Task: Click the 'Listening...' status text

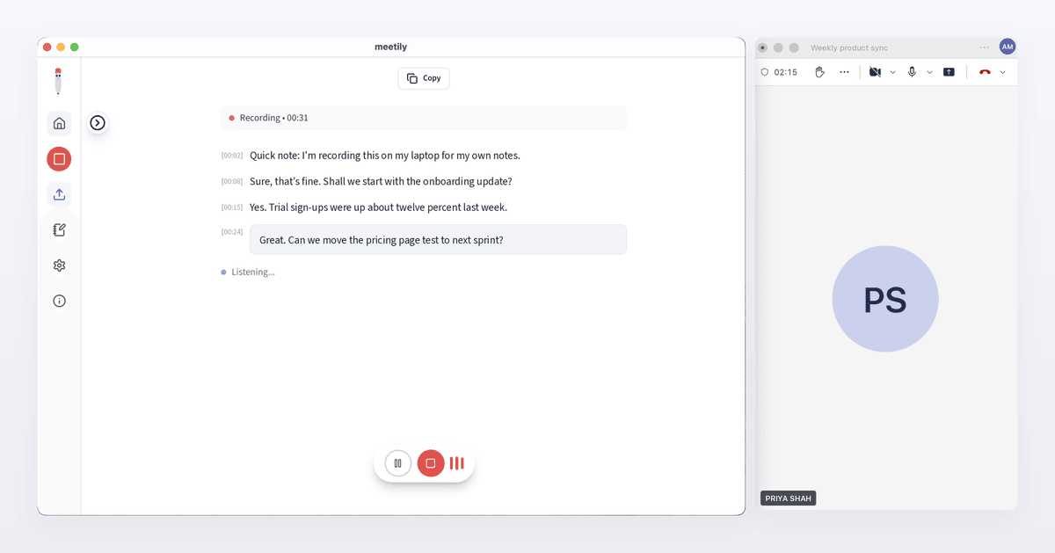Action: [253, 272]
